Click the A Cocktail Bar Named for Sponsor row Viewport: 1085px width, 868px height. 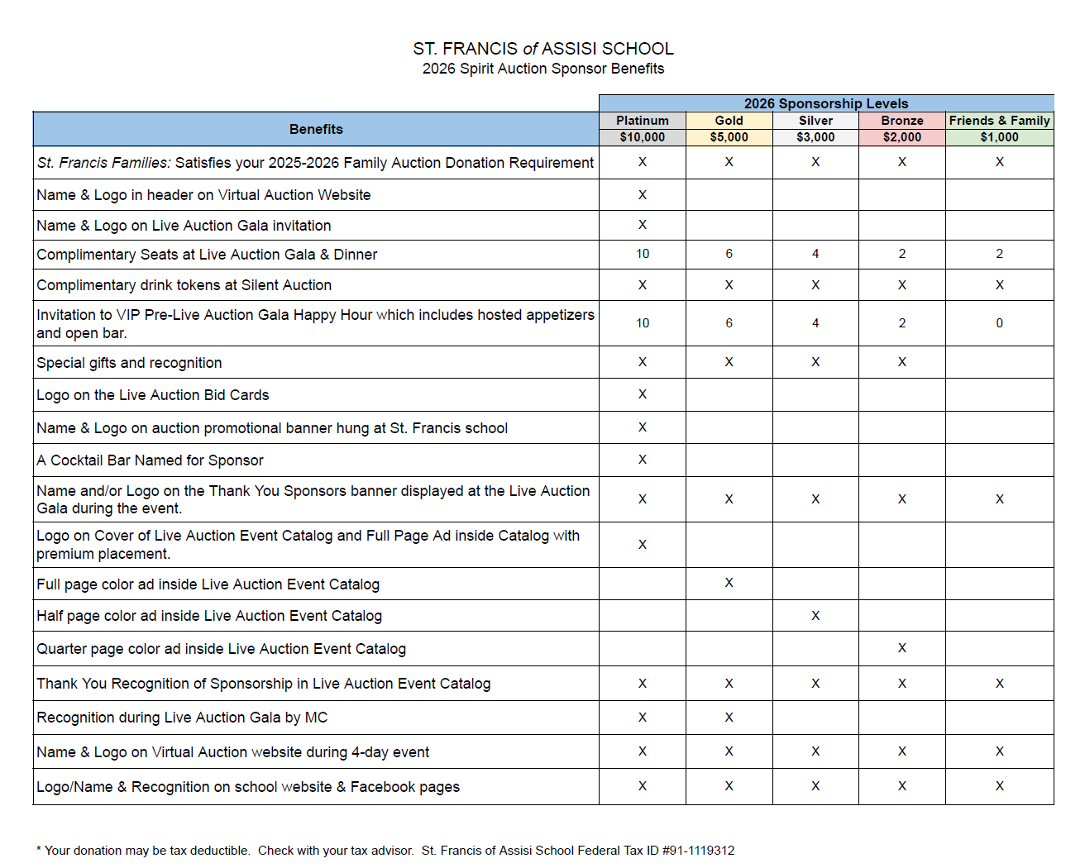pos(150,460)
